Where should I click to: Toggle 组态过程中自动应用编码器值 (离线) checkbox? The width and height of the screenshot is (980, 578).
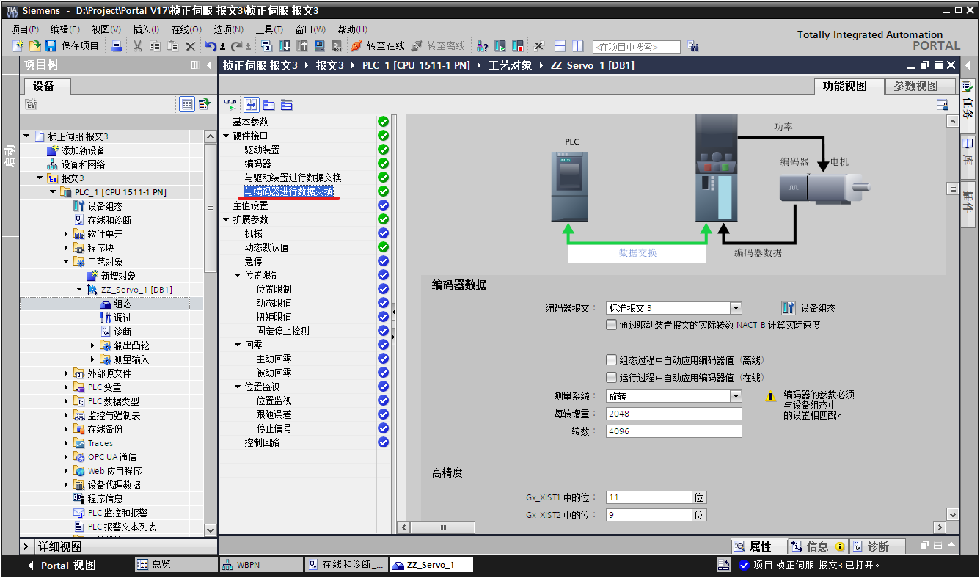point(612,360)
